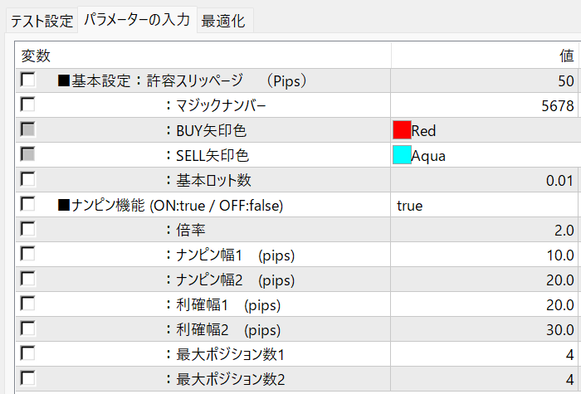
Task: Check the 基本ロット数 checkbox
Action: click(x=28, y=180)
